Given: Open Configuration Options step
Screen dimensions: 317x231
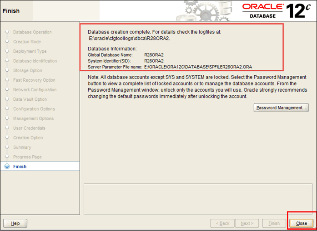Looking at the screenshot, I should [34, 109].
